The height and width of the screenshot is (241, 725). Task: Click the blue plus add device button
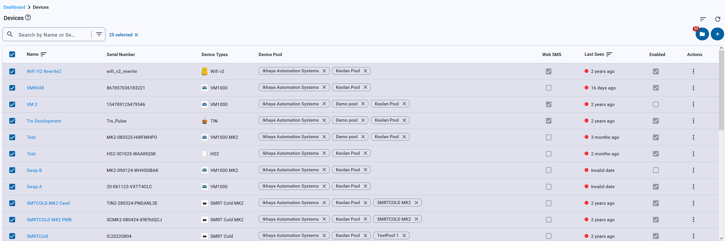click(717, 34)
